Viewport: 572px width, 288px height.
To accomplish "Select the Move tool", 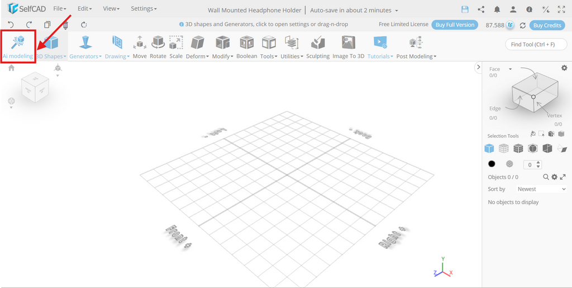I will [x=140, y=48].
